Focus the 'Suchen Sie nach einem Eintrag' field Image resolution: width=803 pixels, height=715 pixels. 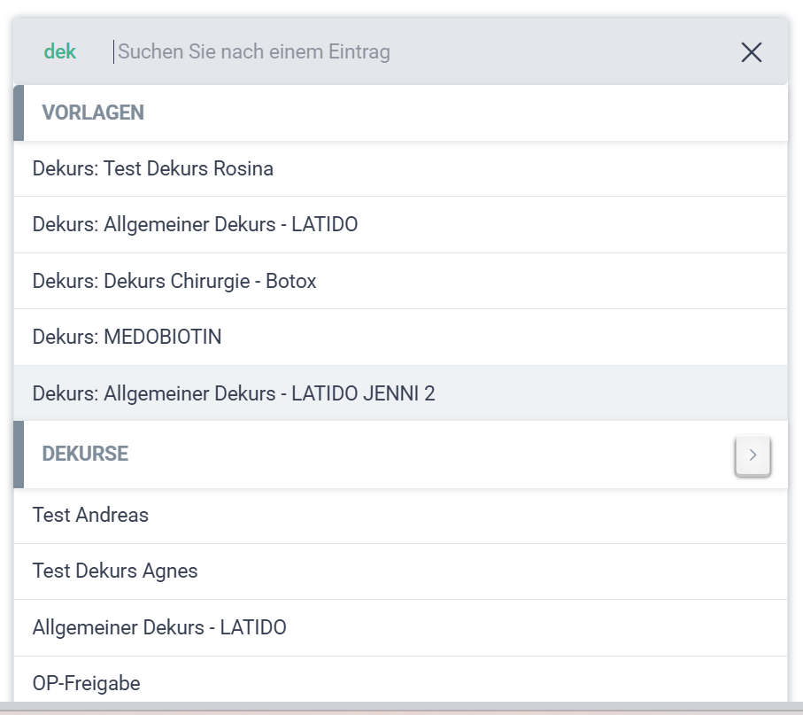coord(254,52)
